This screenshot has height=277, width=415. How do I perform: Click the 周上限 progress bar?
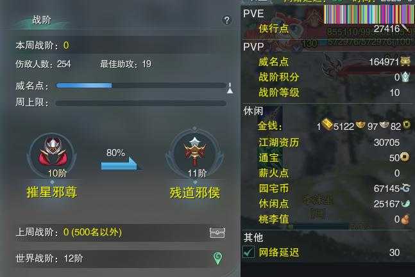coord(141,103)
